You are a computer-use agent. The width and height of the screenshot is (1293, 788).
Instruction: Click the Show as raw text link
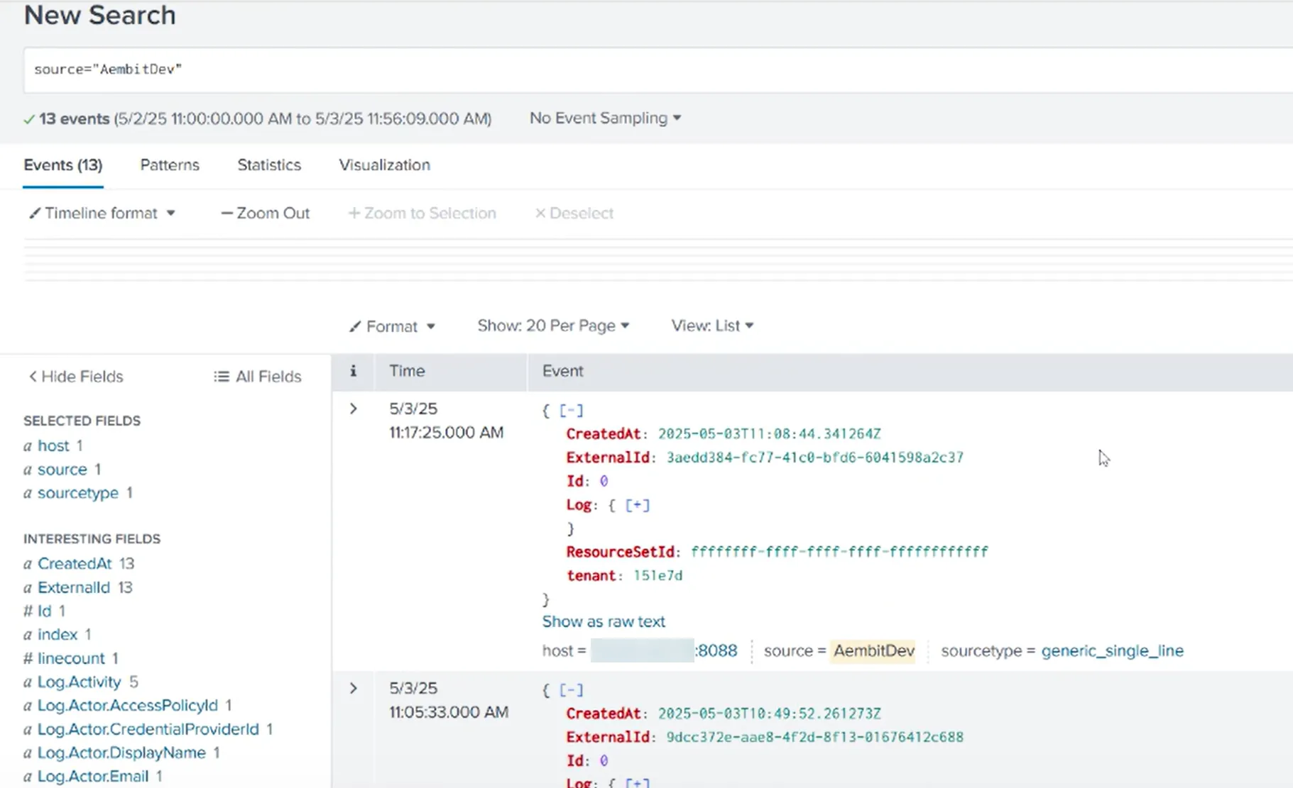[x=604, y=621]
